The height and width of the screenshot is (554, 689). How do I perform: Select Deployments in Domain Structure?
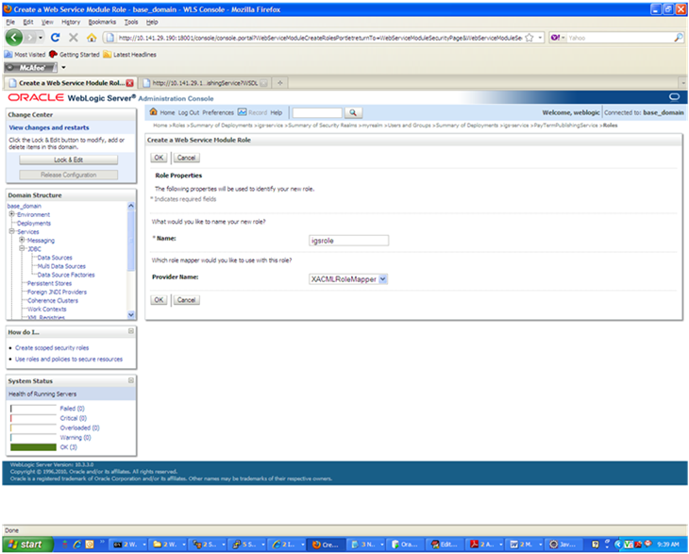(34, 223)
